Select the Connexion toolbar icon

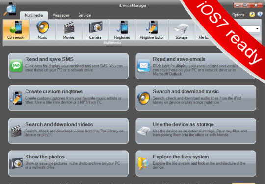16,30
